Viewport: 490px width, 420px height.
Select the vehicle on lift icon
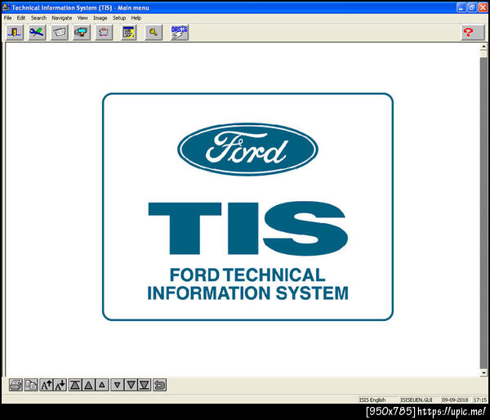82,32
